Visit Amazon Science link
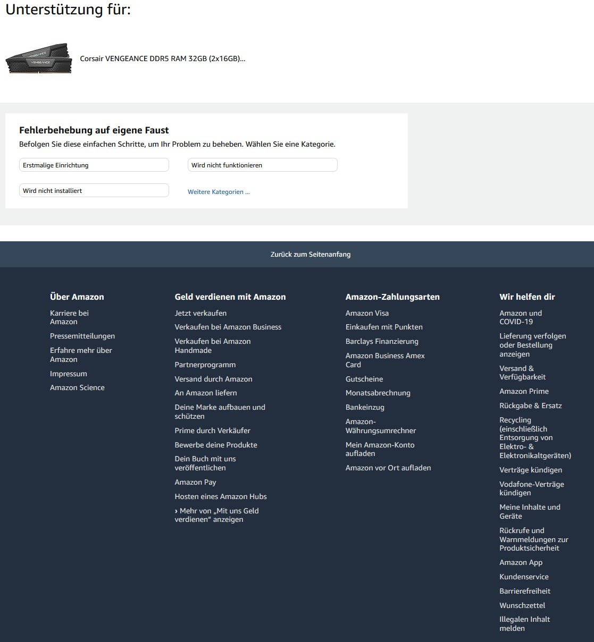 [x=77, y=387]
